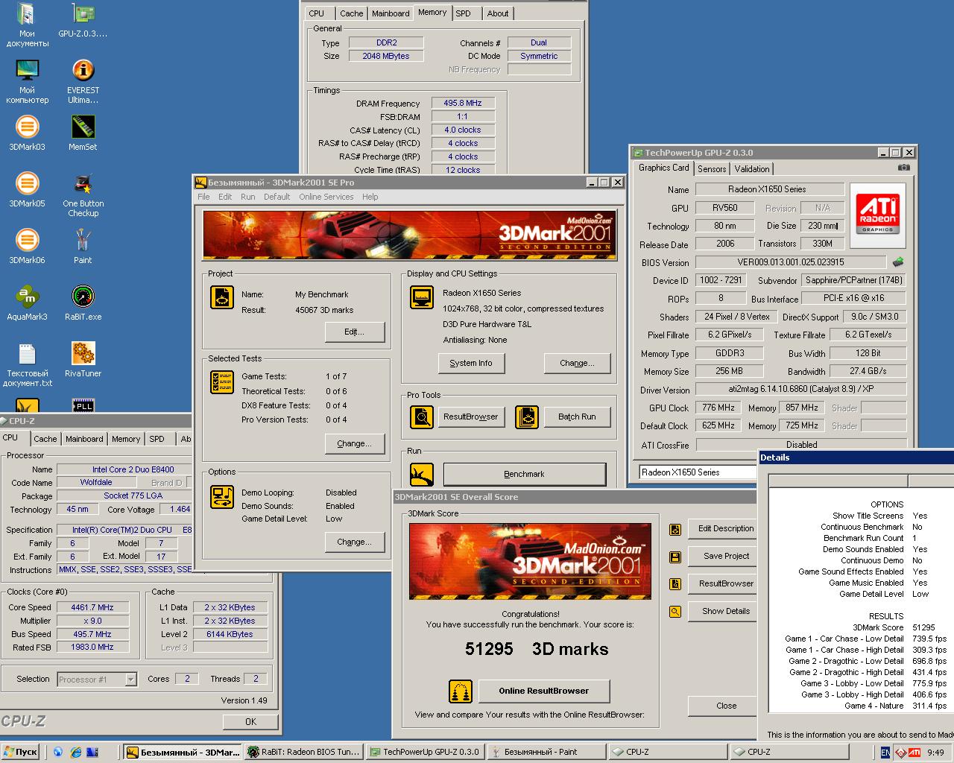Viewport: 954px width, 763px height.
Task: Click the Online ResultBrowser button
Action: [544, 691]
